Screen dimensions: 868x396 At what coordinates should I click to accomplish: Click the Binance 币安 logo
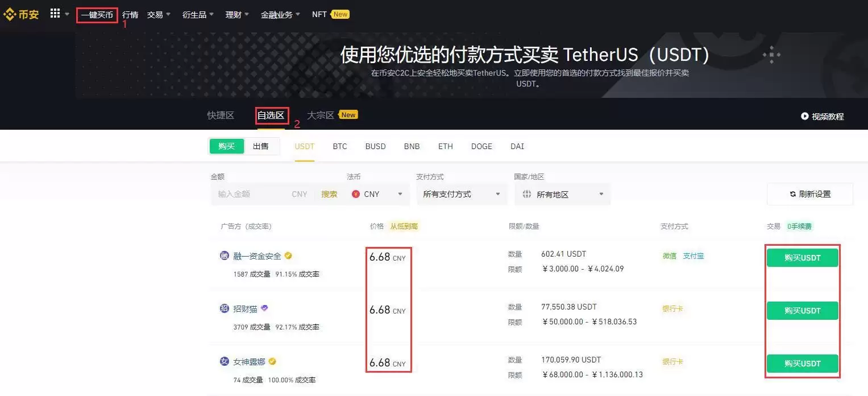pyautogui.click(x=22, y=14)
